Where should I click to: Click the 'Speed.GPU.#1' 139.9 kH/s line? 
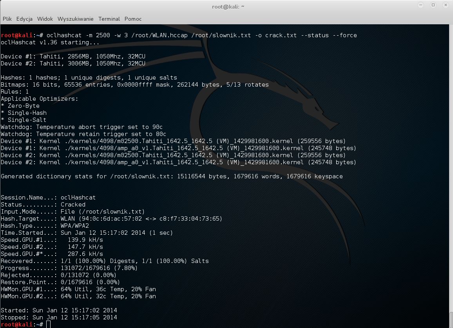point(52,240)
